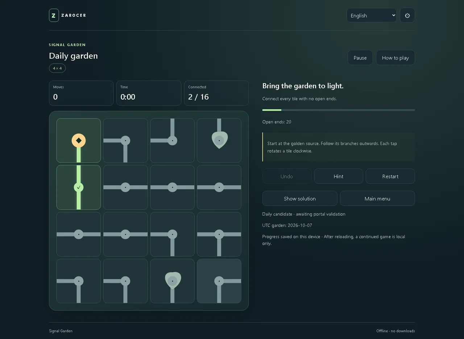Open the How to play guide
The height and width of the screenshot is (339, 464).
click(x=395, y=58)
